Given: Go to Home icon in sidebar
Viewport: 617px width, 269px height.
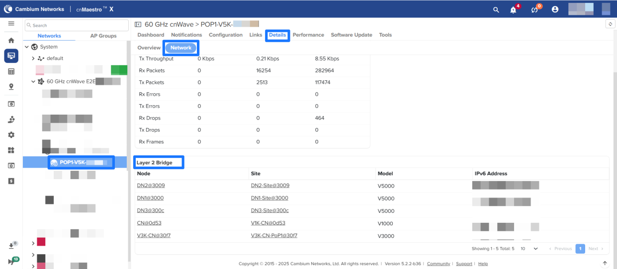Looking at the screenshot, I should (11, 40).
